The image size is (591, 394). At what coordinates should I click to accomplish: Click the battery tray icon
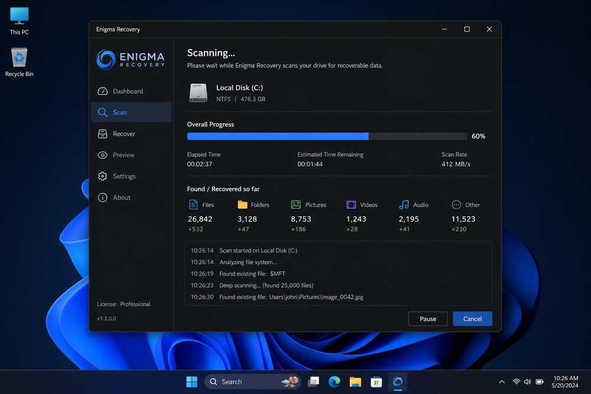(540, 382)
